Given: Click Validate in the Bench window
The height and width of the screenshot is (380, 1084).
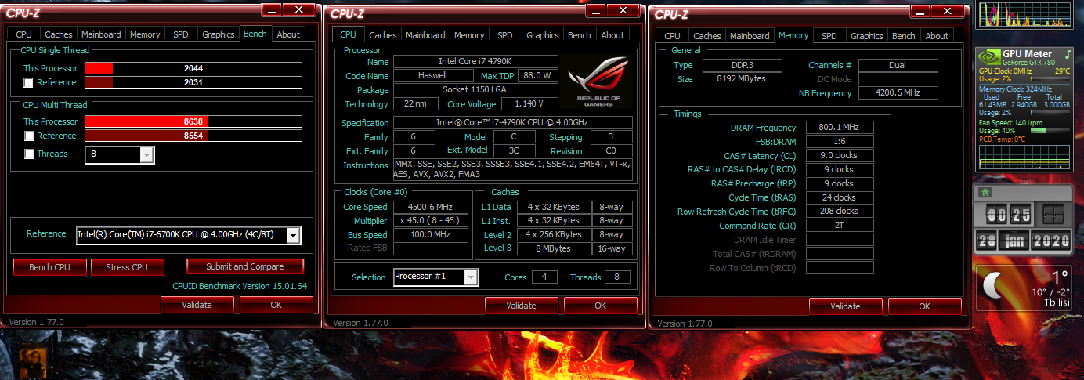Looking at the screenshot, I should (x=197, y=305).
